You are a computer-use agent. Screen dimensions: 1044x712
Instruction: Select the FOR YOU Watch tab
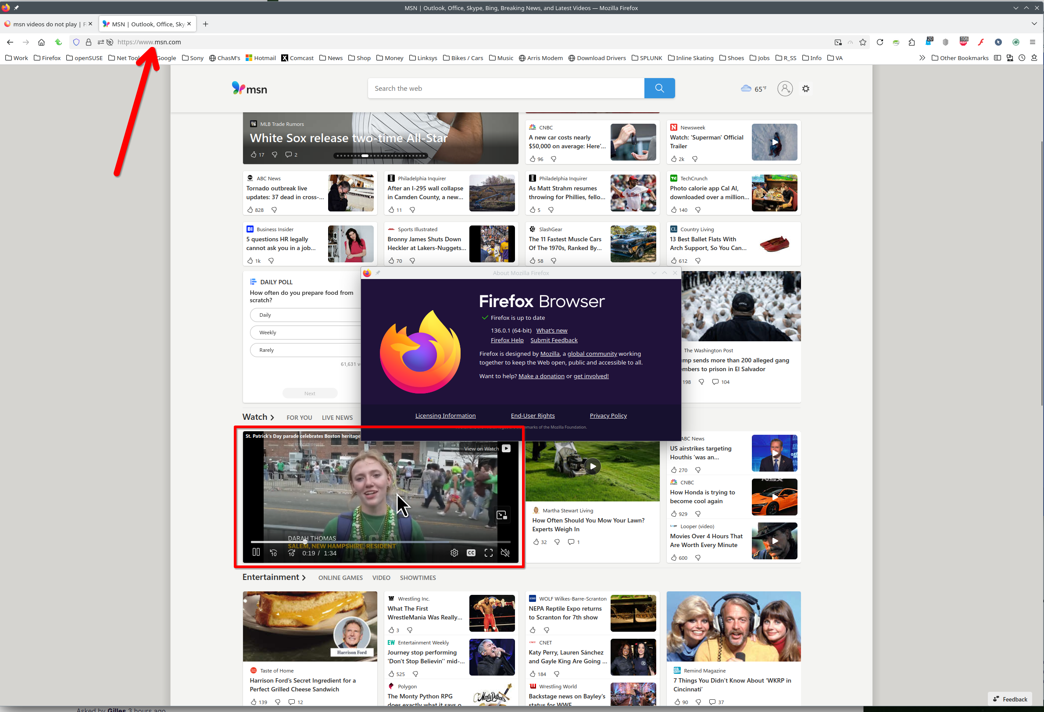(299, 418)
